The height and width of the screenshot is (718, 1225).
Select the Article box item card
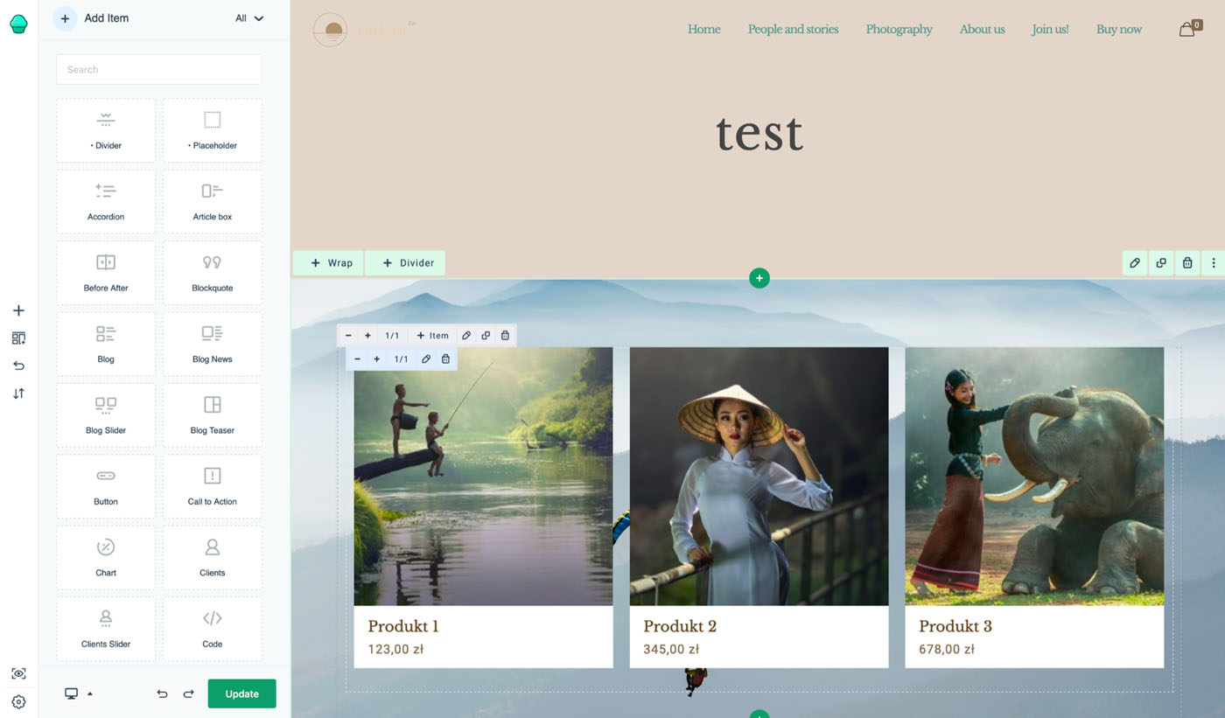[213, 202]
